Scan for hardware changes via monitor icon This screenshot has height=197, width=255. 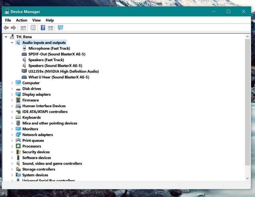coord(60,28)
